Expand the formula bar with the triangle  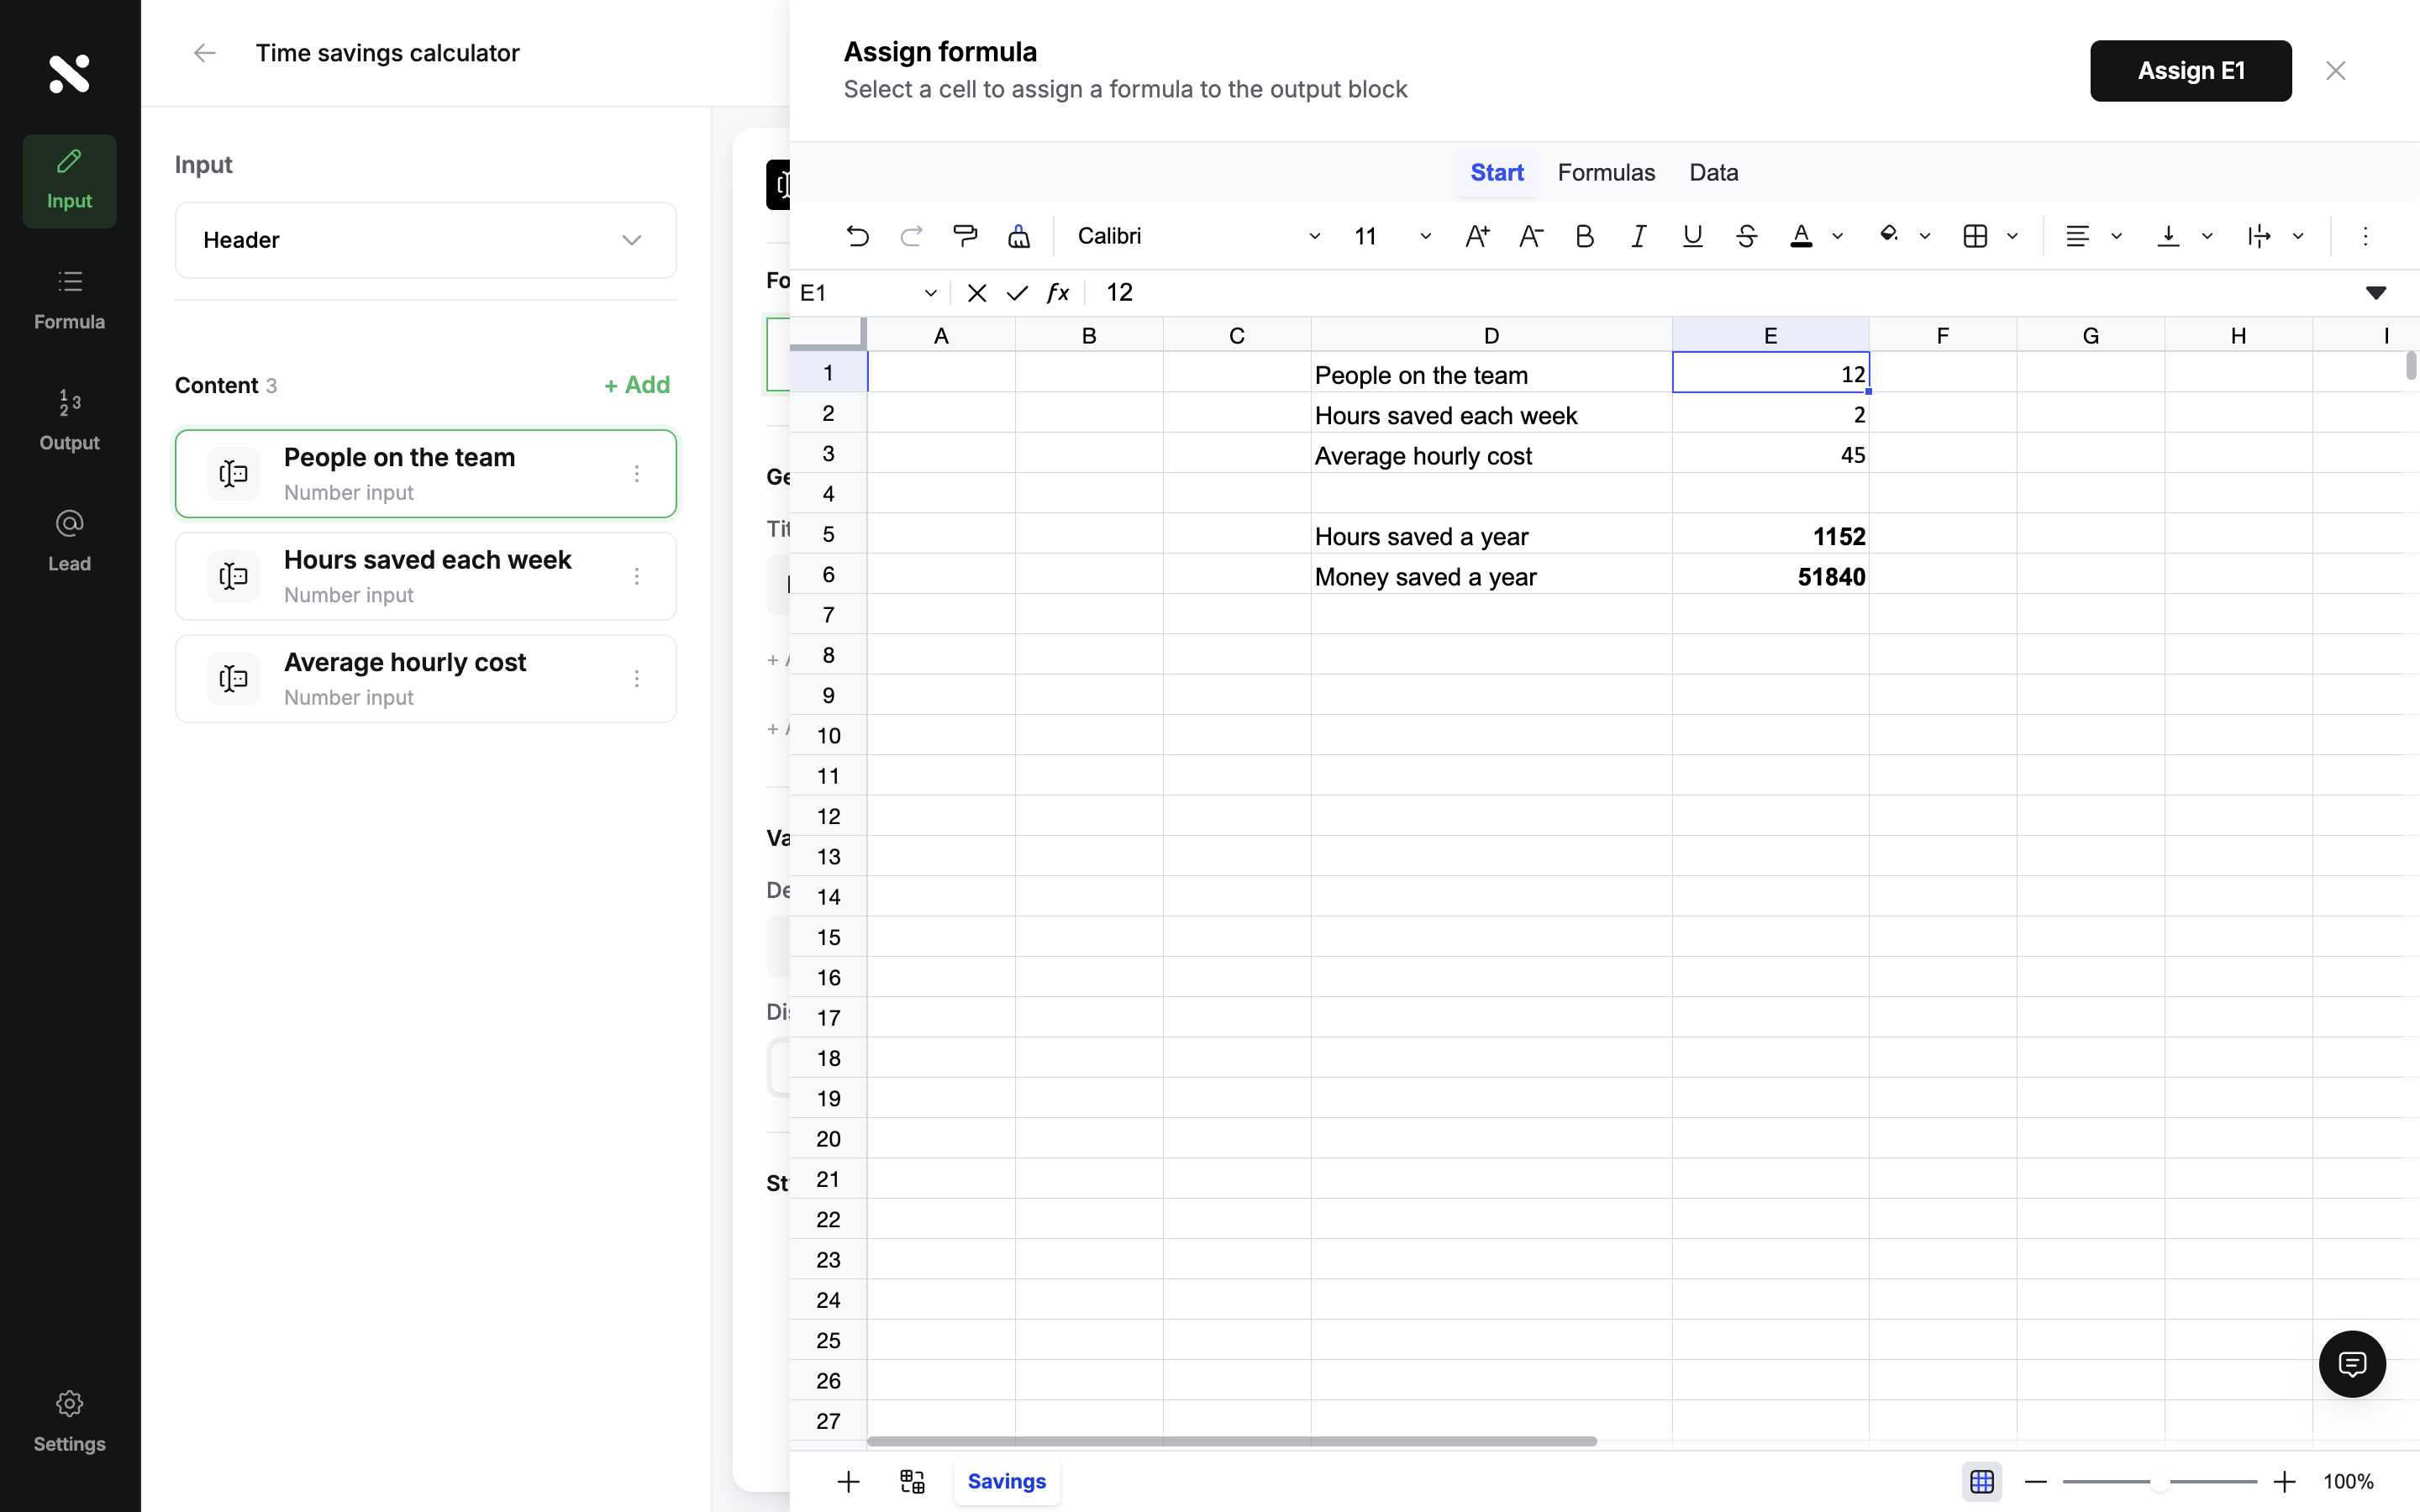pyautogui.click(x=2376, y=293)
